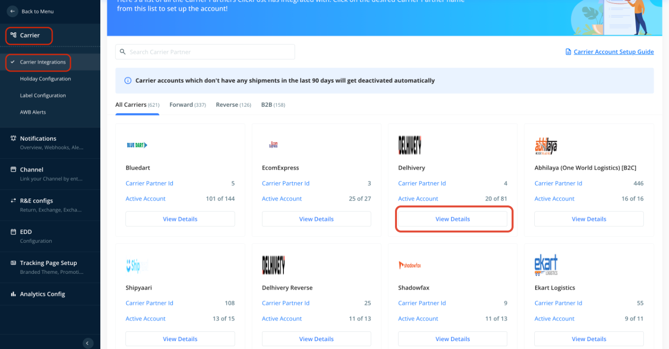Click the checkmark beside Carrier Integrations
This screenshot has width=669, height=349.
13,62
